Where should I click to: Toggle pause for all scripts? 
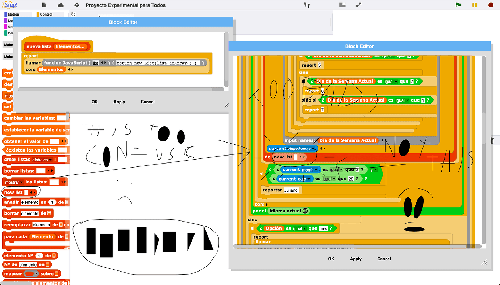[x=475, y=5]
